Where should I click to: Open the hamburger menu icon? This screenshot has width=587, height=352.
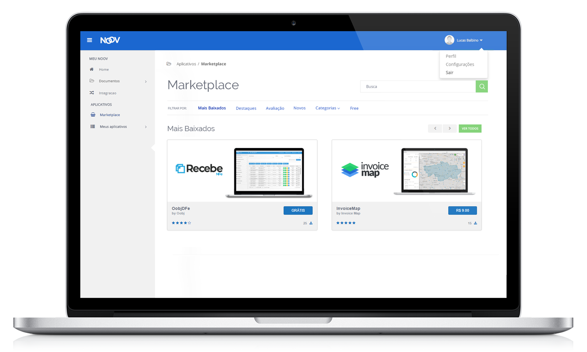click(x=89, y=40)
